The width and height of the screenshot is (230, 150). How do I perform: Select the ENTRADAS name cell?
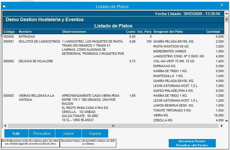coord(27,36)
